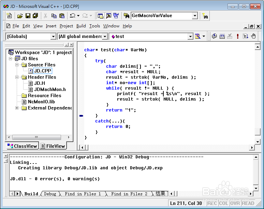Screen dimensions: 264x209
Task: Select the Workspace 'JD' root node
Action: (x=43, y=52)
